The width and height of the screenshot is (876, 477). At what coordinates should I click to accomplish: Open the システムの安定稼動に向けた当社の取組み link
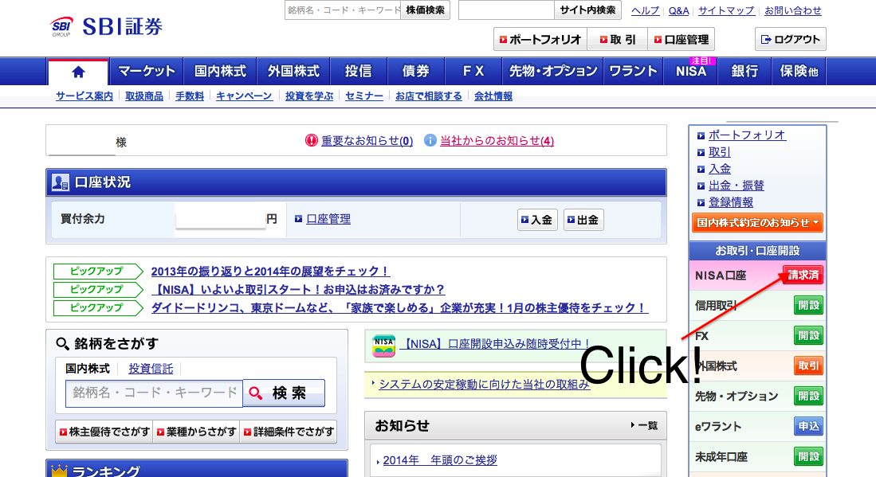coord(485,385)
